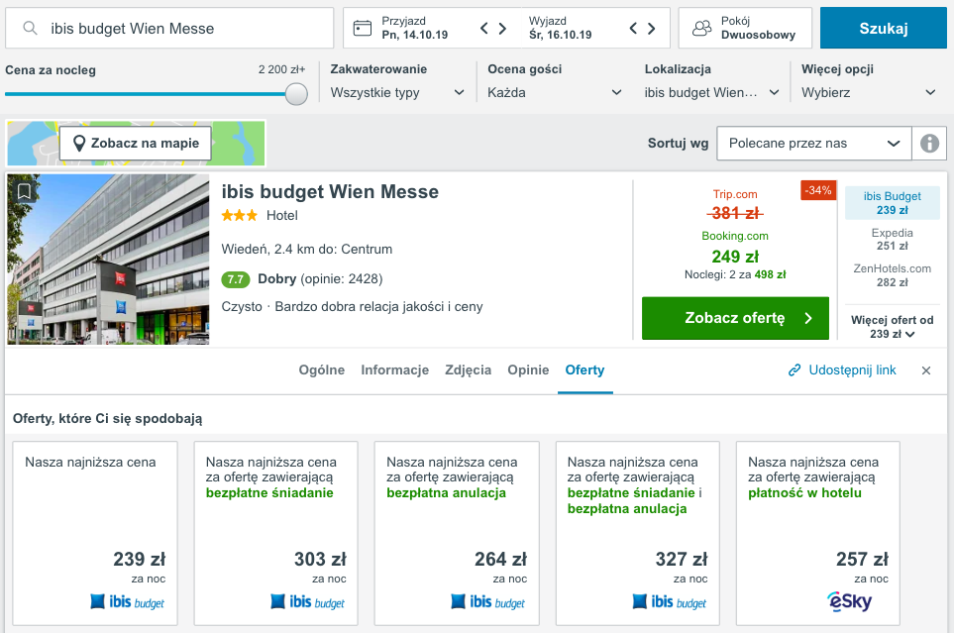954x633 pixels.
Task: Open the Opinie tab
Action: coord(528,369)
